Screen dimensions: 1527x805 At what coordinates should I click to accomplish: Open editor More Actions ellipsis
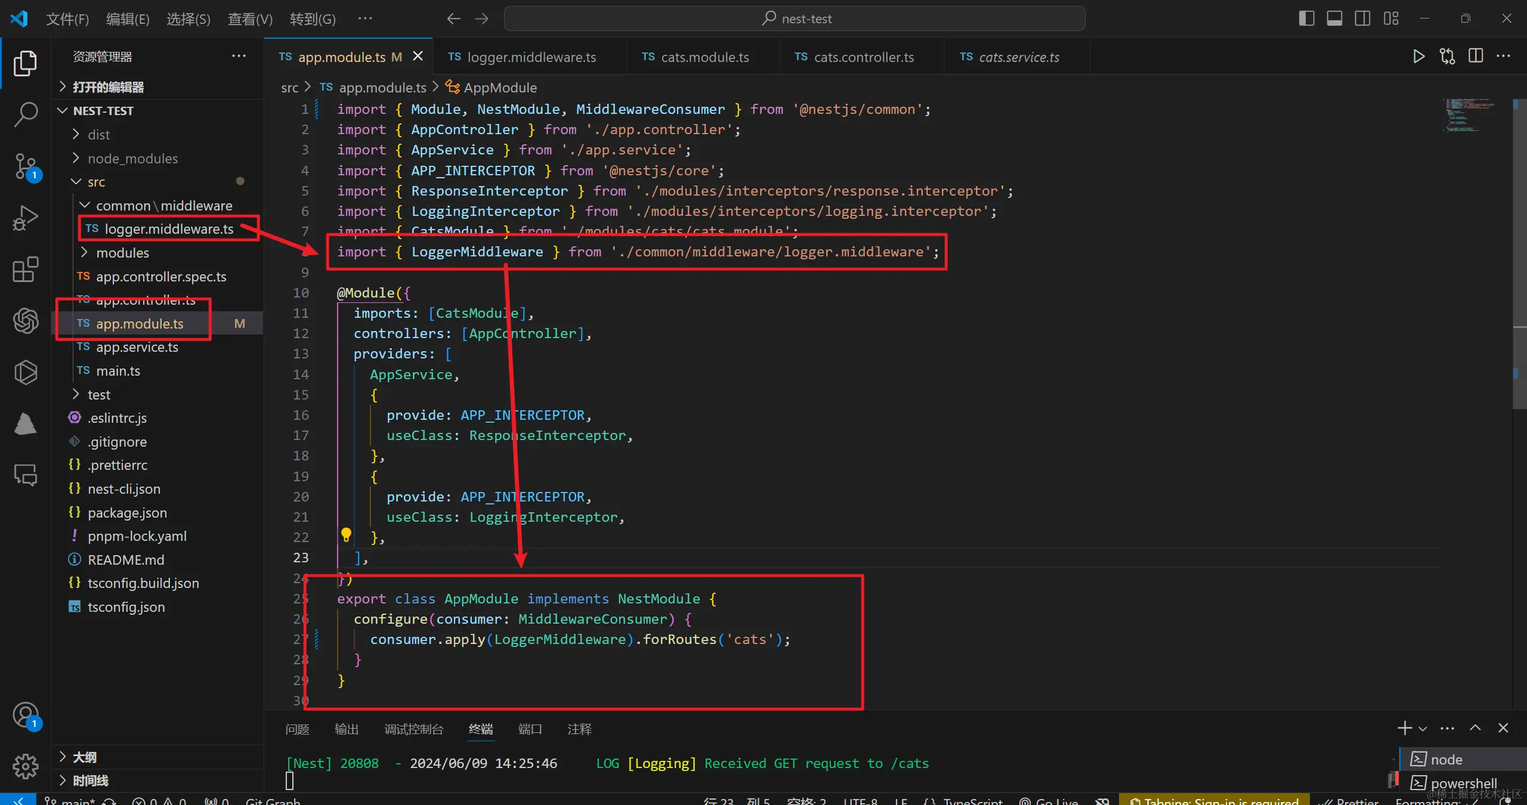click(x=1504, y=57)
